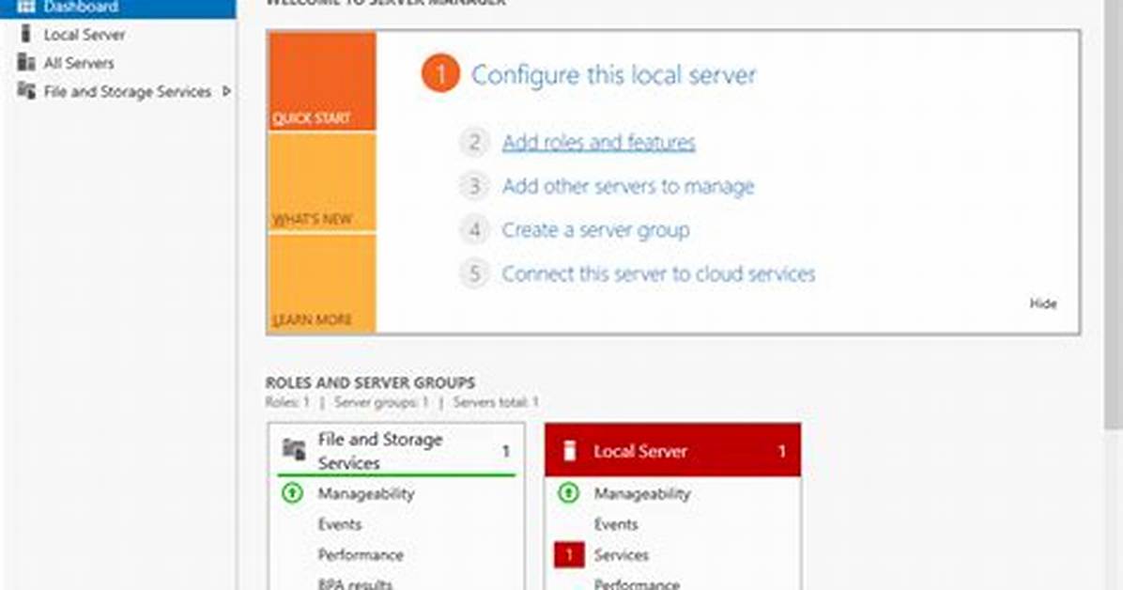Click the step 5 number circle

474,273
